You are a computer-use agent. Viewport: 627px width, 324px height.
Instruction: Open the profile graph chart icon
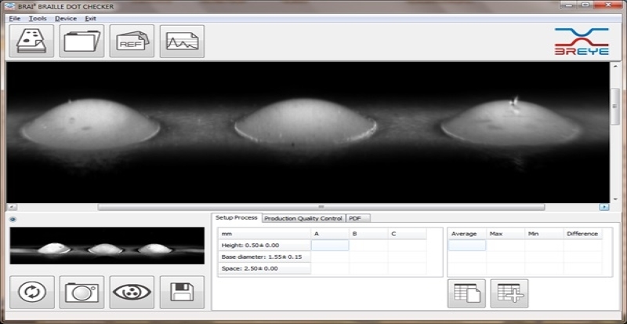pyautogui.click(x=183, y=42)
